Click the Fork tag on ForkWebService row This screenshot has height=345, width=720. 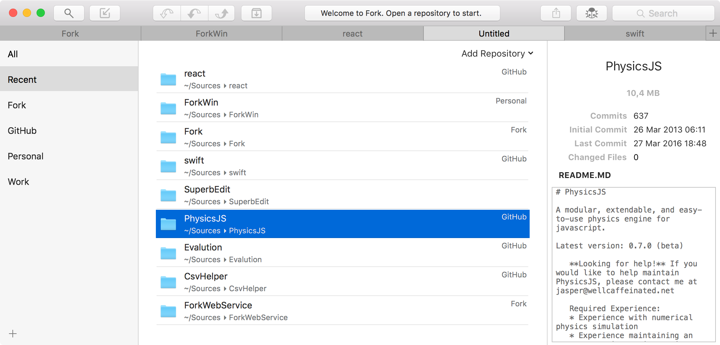pyautogui.click(x=519, y=304)
